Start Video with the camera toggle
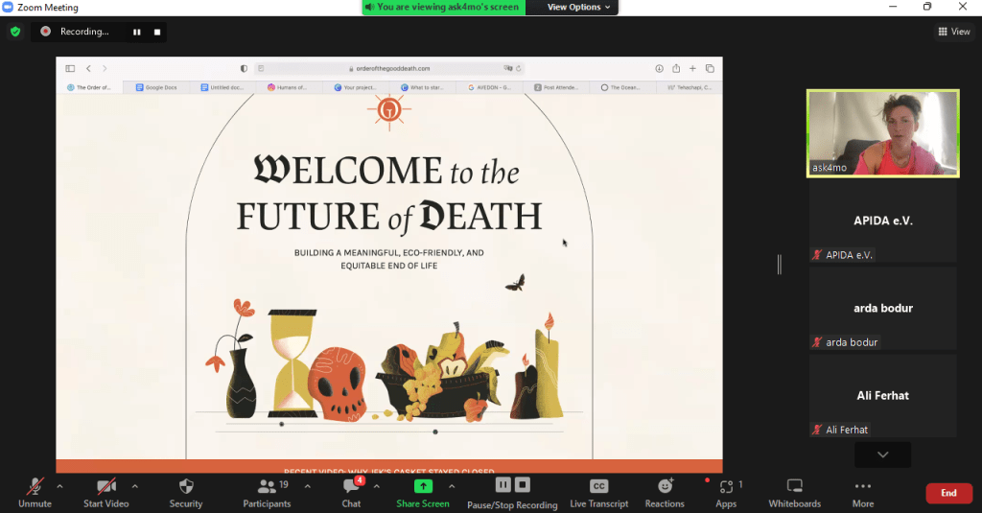The width and height of the screenshot is (982, 513). click(105, 487)
